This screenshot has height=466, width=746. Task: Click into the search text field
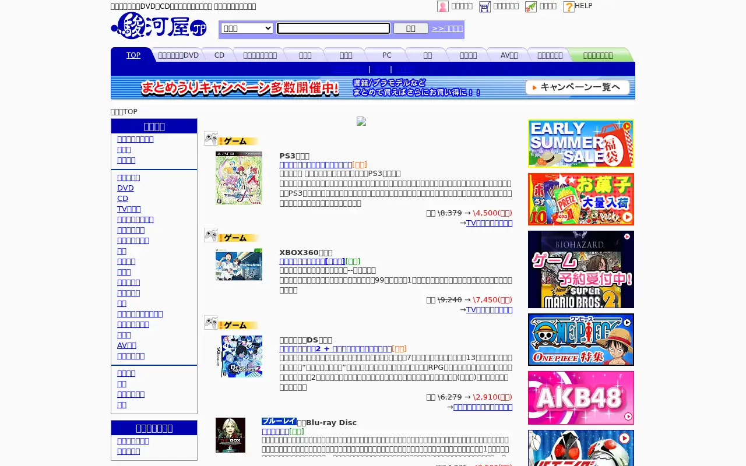tap(333, 28)
